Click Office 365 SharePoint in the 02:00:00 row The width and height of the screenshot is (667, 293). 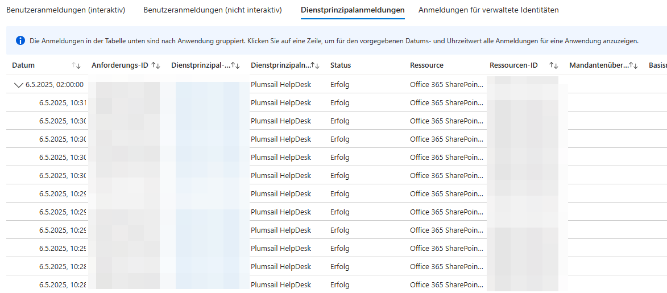(446, 85)
